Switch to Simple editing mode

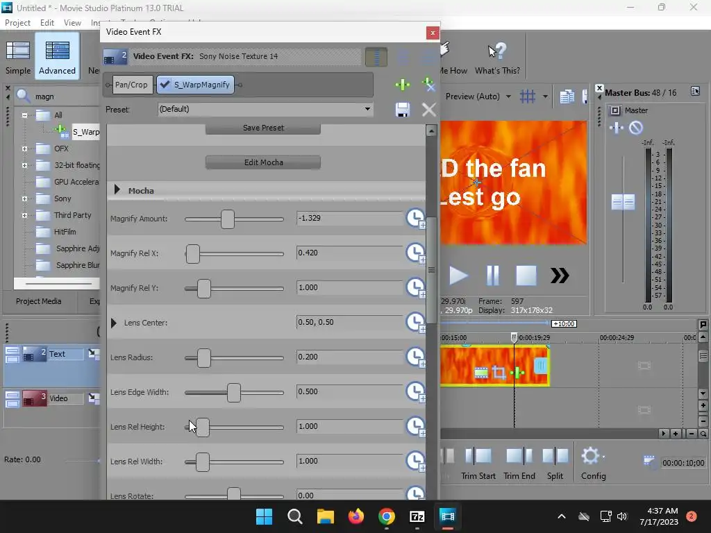(x=18, y=57)
